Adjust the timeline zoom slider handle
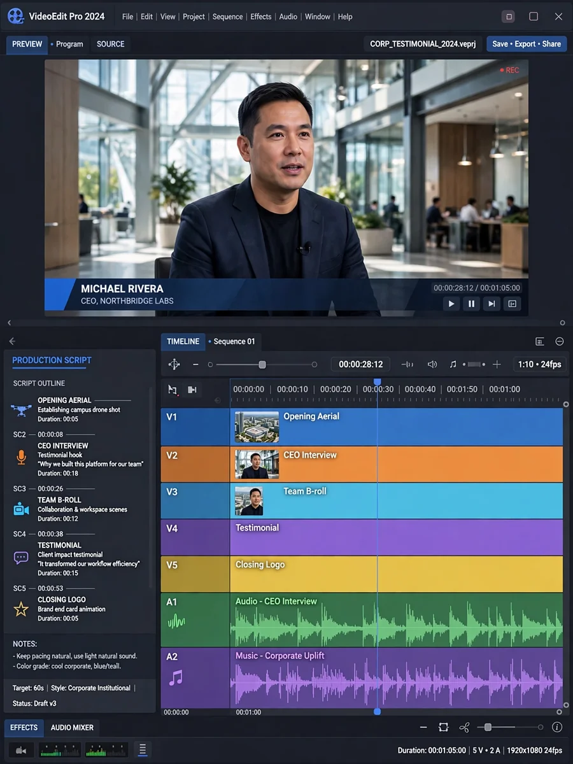Viewport: 573px width, 764px height. [262, 365]
